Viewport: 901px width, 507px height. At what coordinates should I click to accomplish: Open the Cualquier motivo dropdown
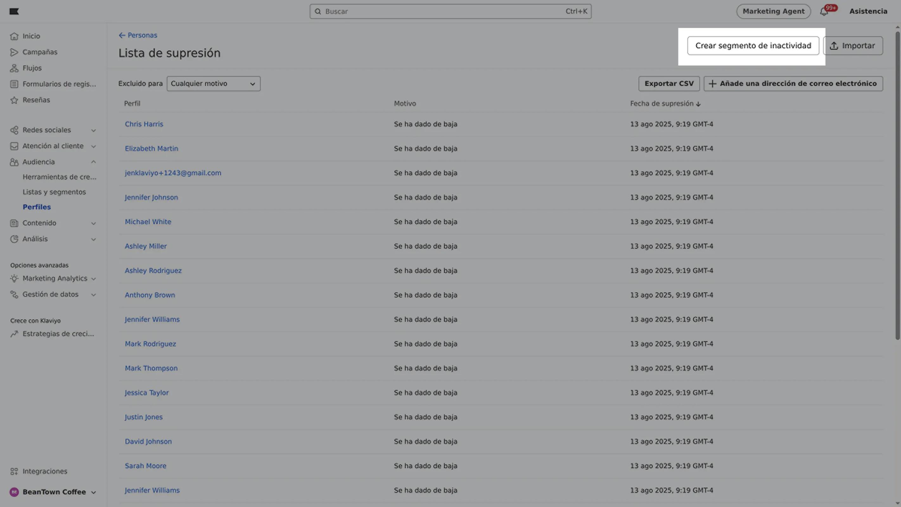click(213, 84)
